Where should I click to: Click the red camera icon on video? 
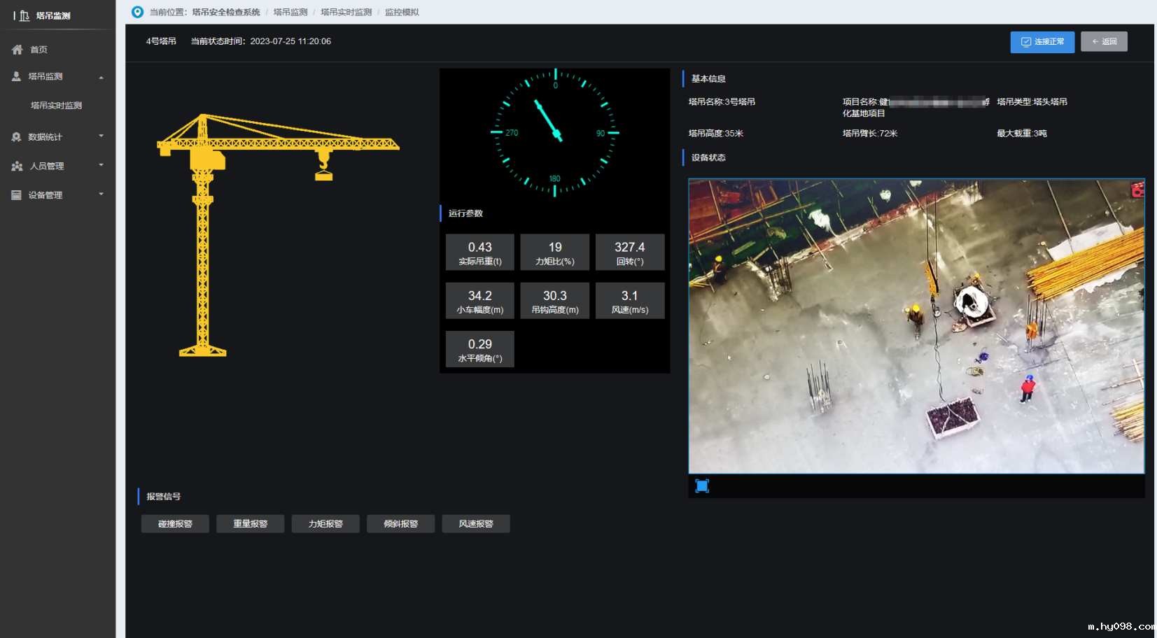(1137, 190)
